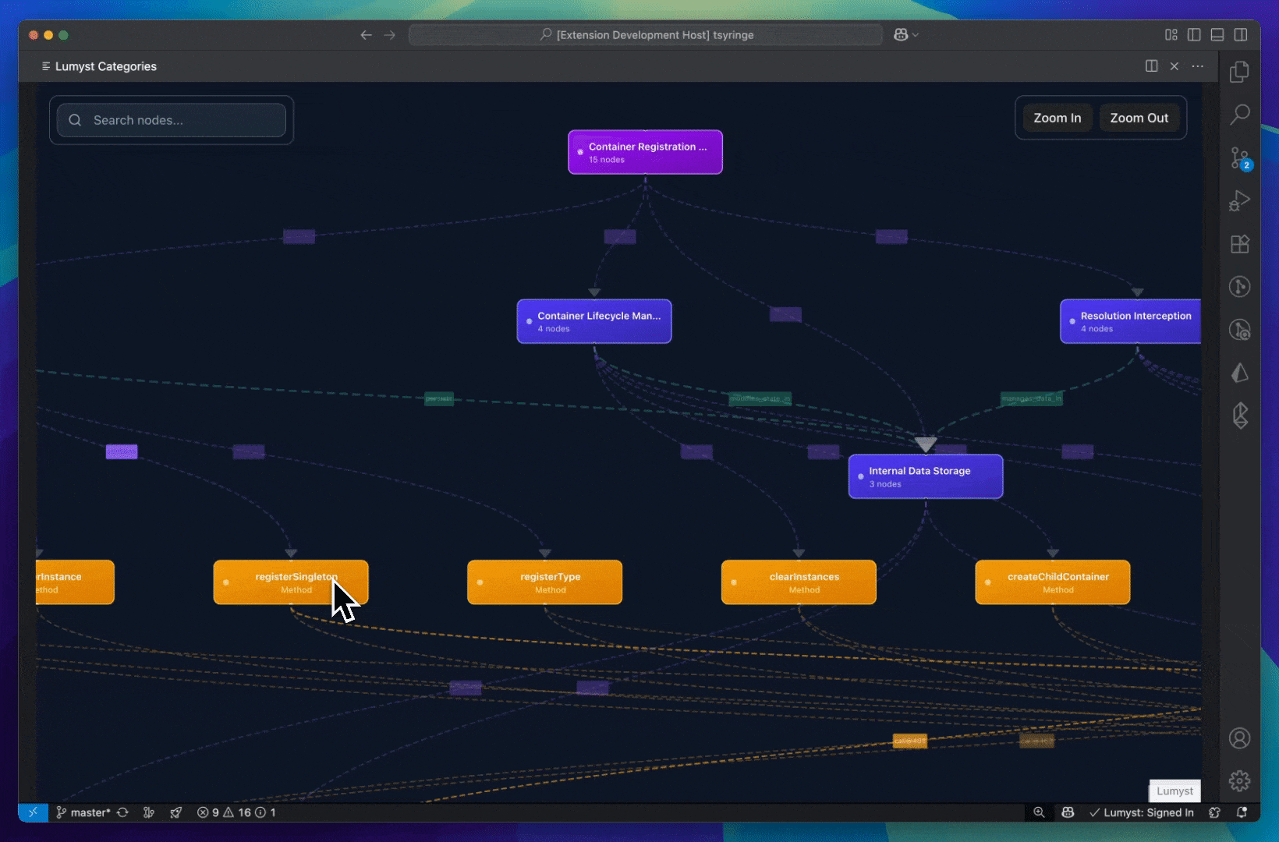Viewport: 1279px width, 842px height.
Task: Open the Accounts icon in activity bar
Action: point(1239,738)
